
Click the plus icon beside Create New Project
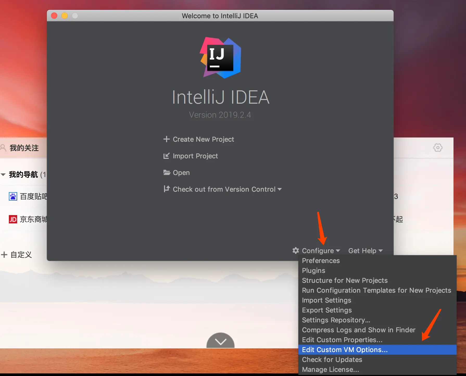[166, 139]
